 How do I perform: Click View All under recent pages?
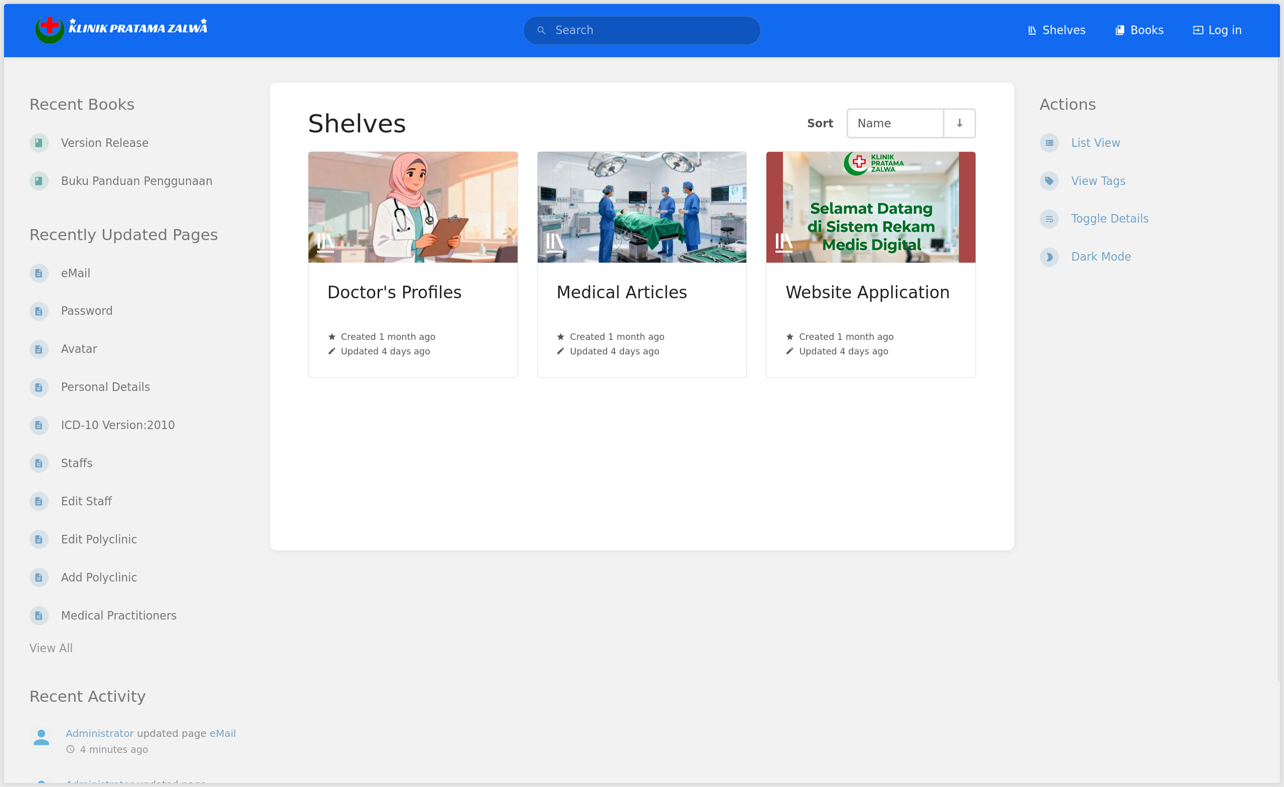(51, 648)
